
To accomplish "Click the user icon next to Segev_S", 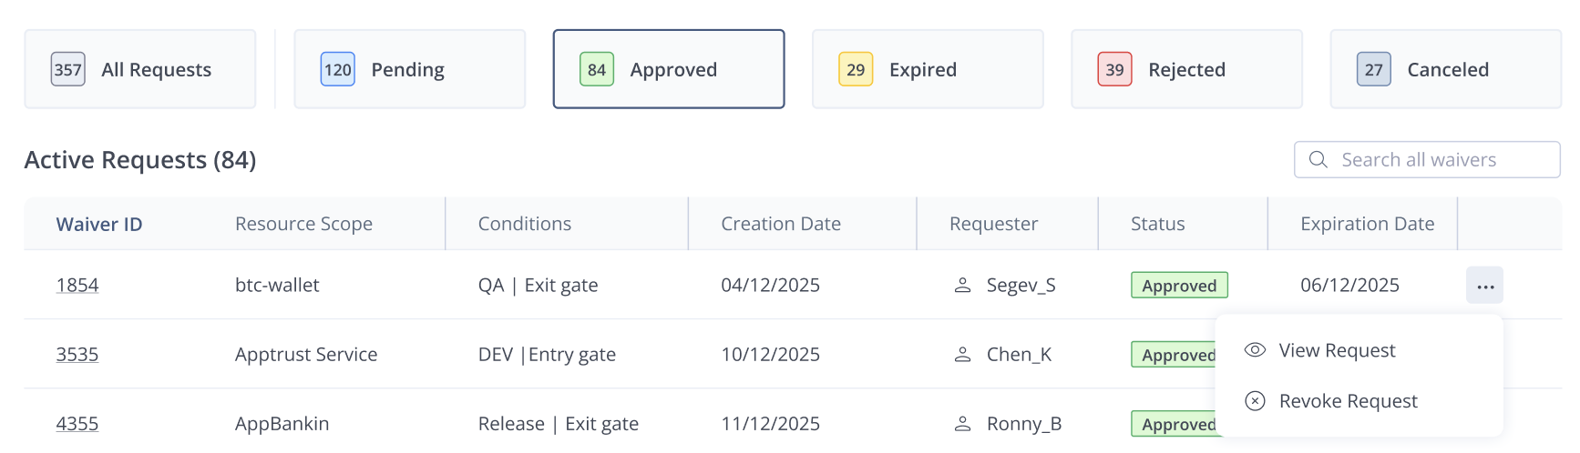I will (962, 286).
